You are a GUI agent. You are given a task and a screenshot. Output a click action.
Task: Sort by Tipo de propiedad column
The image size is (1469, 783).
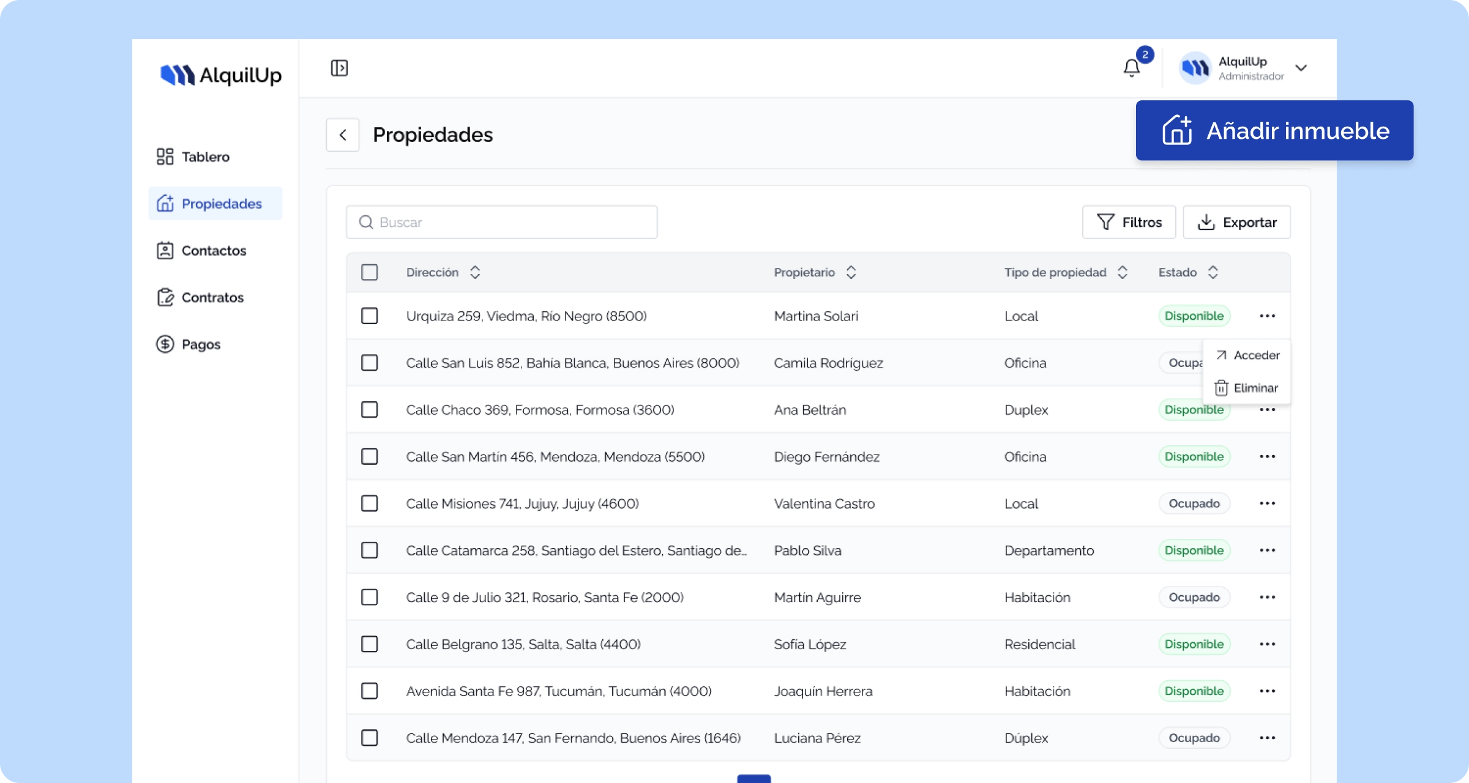[1123, 272]
